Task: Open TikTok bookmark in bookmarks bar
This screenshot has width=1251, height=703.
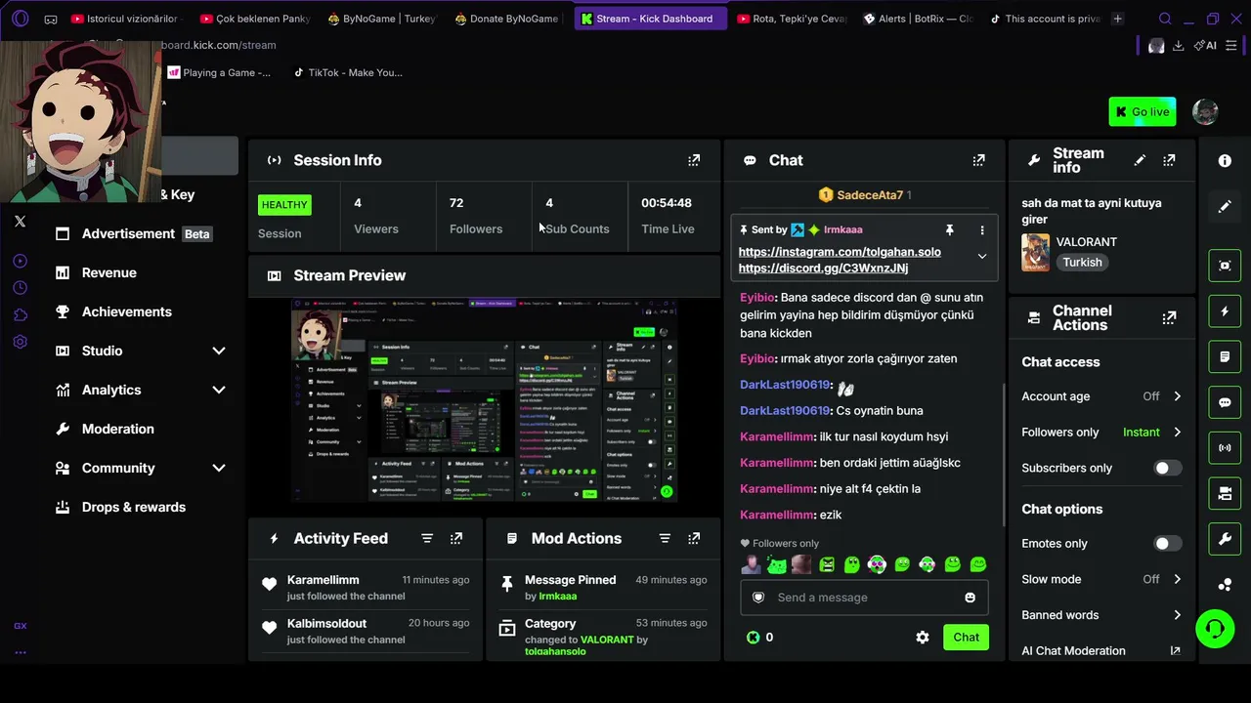Action: tap(348, 72)
